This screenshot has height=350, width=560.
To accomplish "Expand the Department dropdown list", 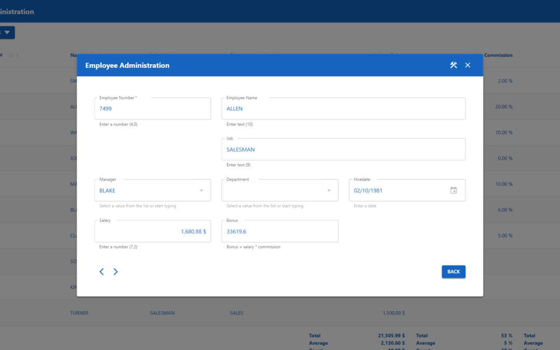I will coord(329,191).
